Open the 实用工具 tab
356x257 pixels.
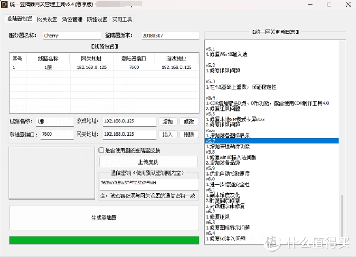click(122, 20)
